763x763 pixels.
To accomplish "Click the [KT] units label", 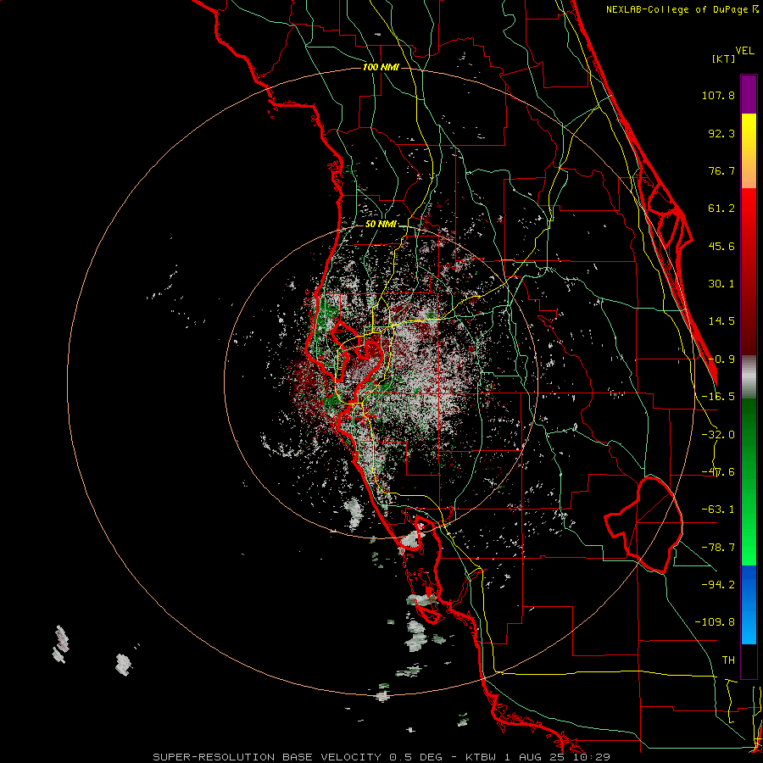I will point(723,58).
